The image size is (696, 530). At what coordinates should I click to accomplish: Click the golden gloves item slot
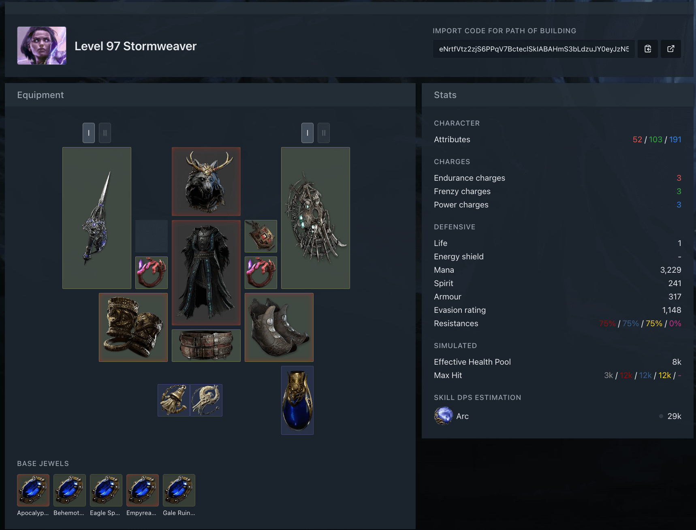133,327
